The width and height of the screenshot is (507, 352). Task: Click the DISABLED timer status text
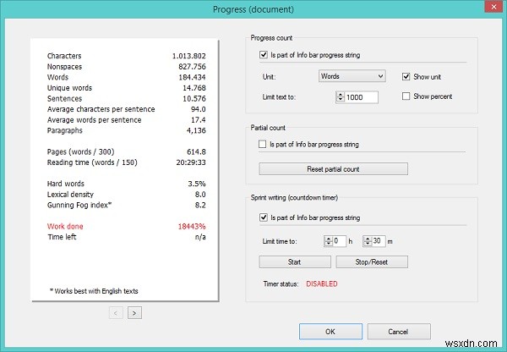pyautogui.click(x=322, y=284)
